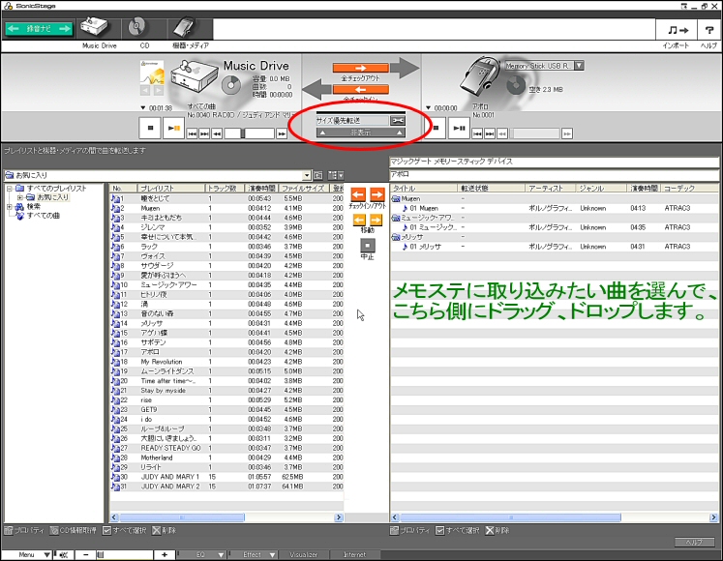
Task: Click the 全チェックアウト button
Action: (x=360, y=69)
